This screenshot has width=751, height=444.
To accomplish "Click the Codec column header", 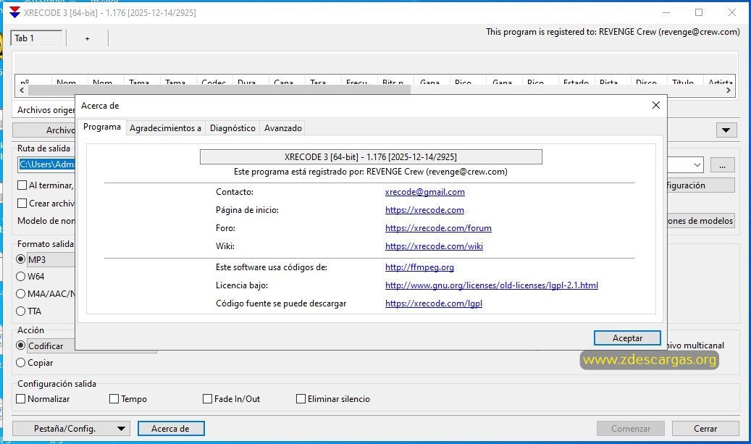I will (214, 81).
